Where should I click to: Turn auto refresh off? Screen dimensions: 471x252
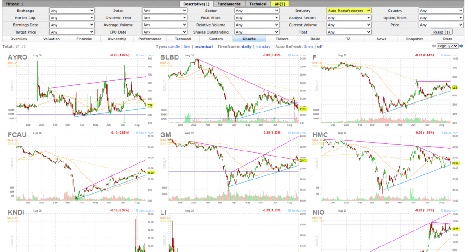320,47
